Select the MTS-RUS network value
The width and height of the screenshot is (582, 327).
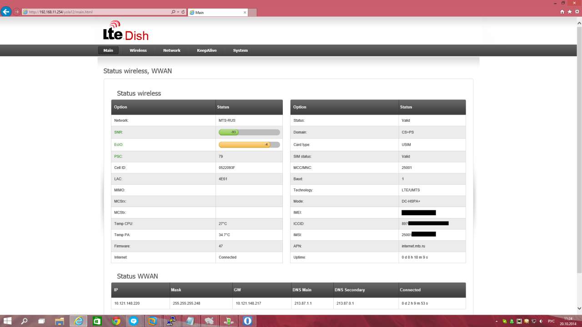[227, 120]
